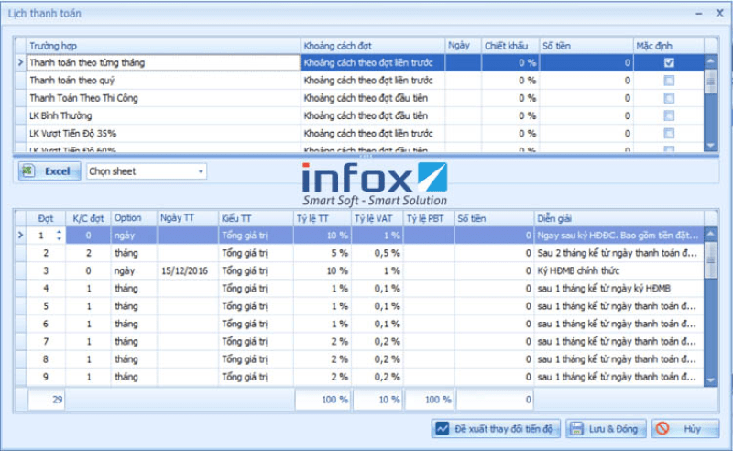733x451 pixels.
Task: Click the Ngay sau ký HĐĐC description cell
Action: tap(619, 236)
